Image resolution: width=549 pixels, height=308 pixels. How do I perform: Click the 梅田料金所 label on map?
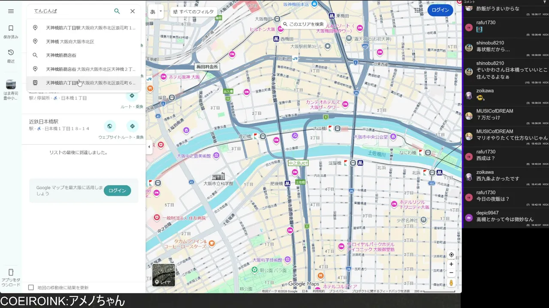[x=207, y=67]
